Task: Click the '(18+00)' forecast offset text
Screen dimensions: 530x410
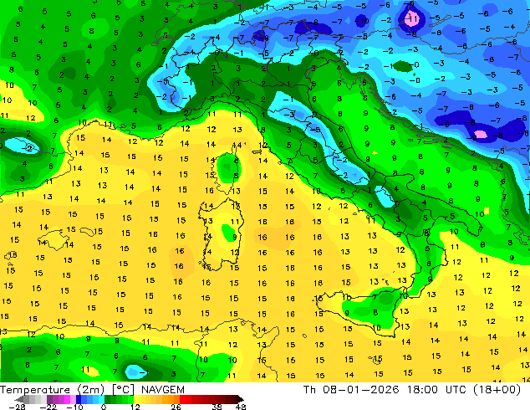Action: (x=497, y=390)
